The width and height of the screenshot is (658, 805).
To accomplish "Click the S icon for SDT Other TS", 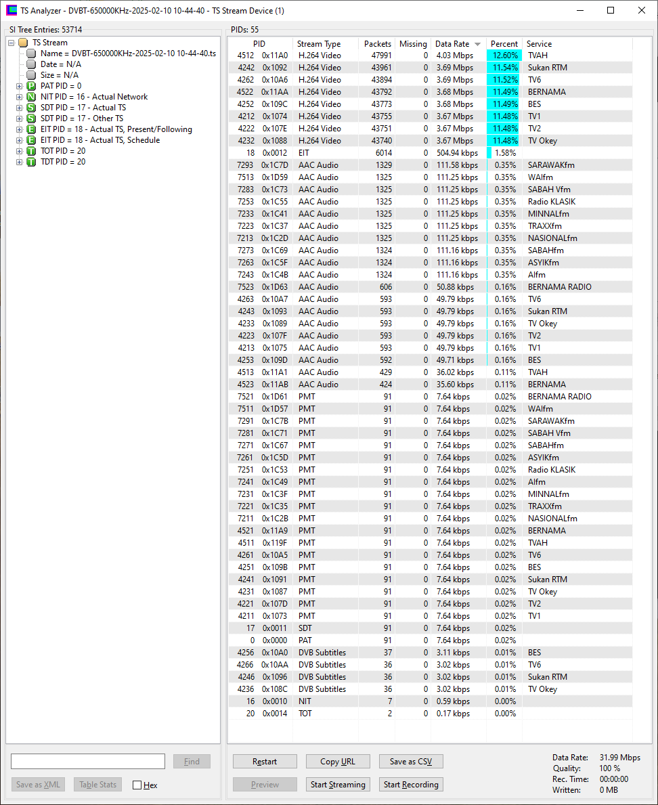I will [x=31, y=118].
